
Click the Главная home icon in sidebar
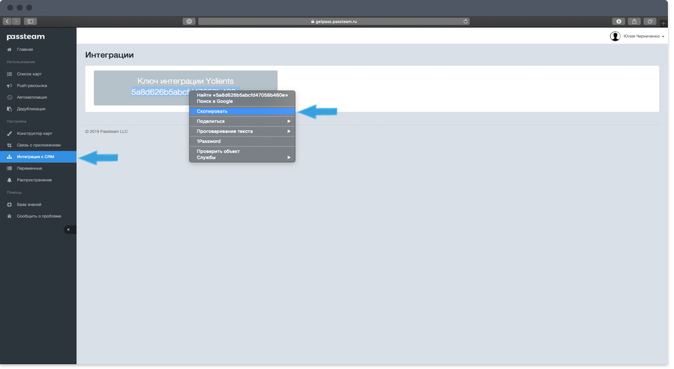pos(10,50)
